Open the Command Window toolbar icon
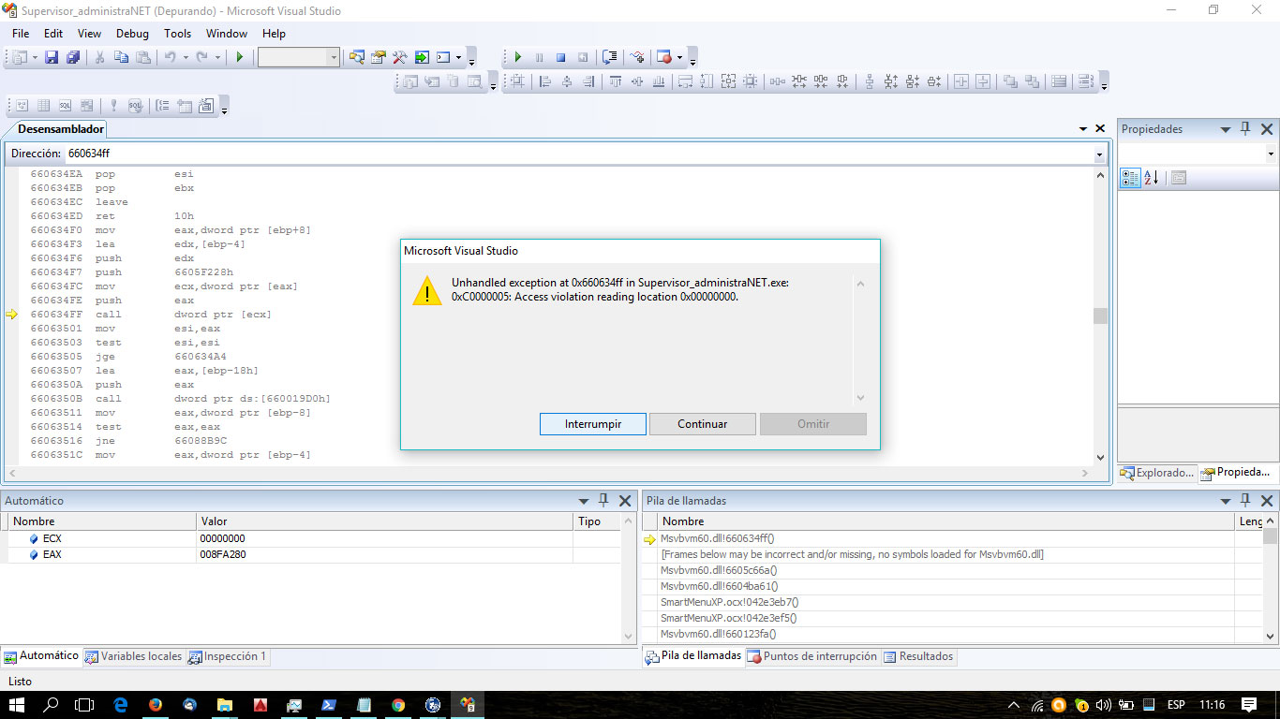 [x=444, y=57]
